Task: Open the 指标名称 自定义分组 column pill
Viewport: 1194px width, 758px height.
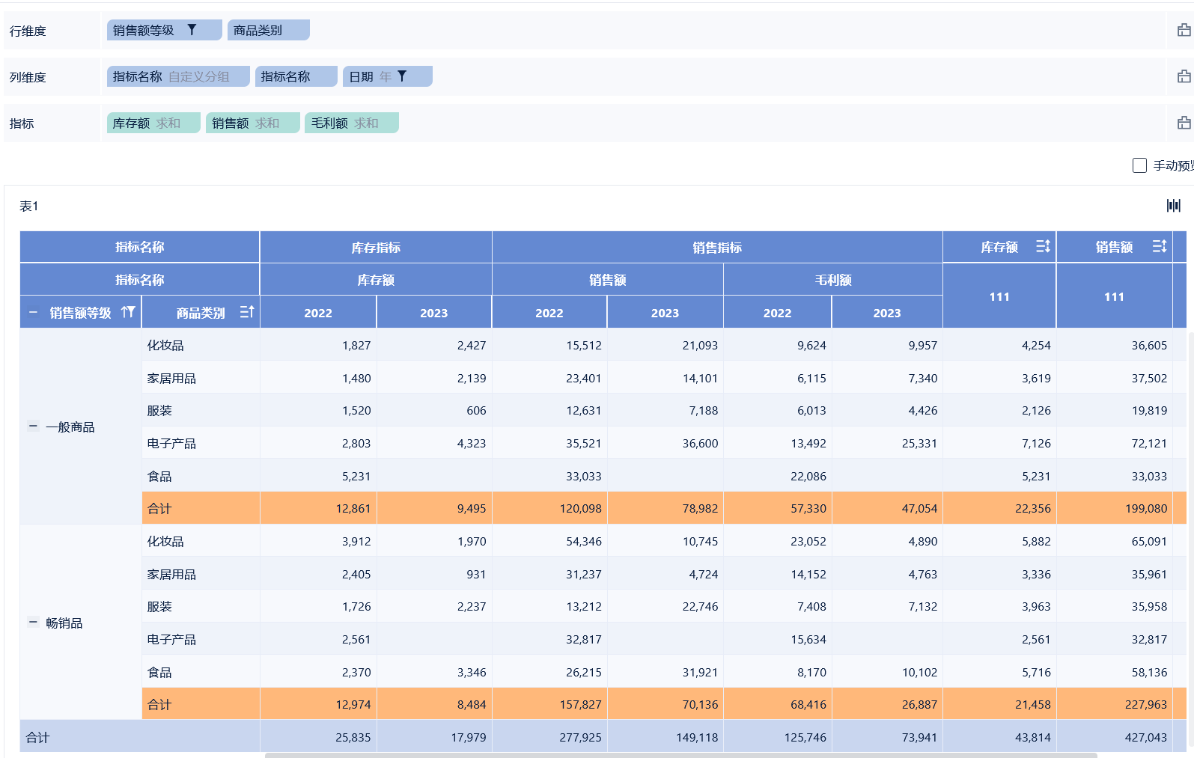Action: [178, 76]
